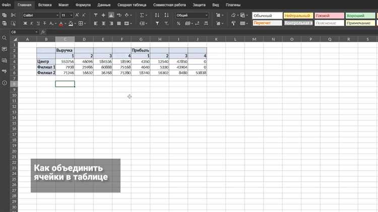Center text horizontally in cells
The height and width of the screenshot is (212, 378).
point(103,23)
